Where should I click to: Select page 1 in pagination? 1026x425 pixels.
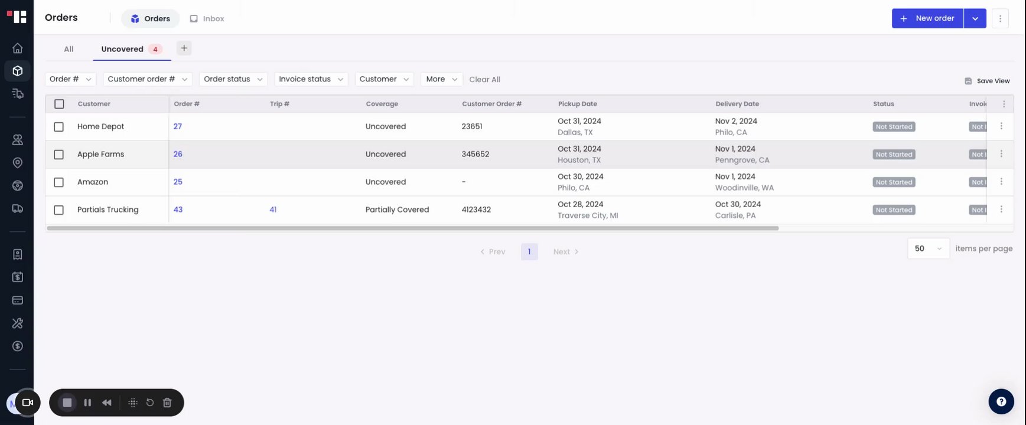(x=529, y=251)
